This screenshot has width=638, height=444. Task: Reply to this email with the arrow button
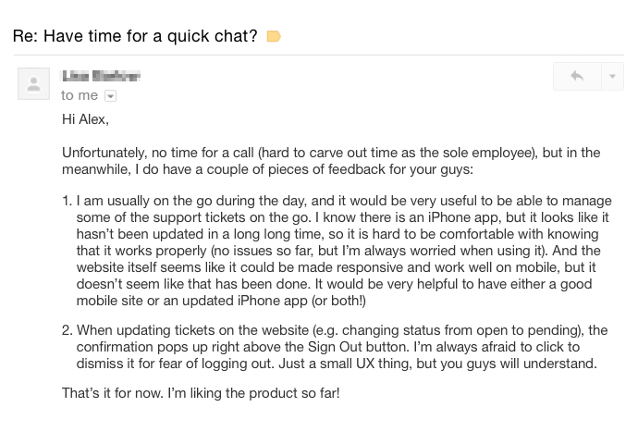tap(577, 77)
